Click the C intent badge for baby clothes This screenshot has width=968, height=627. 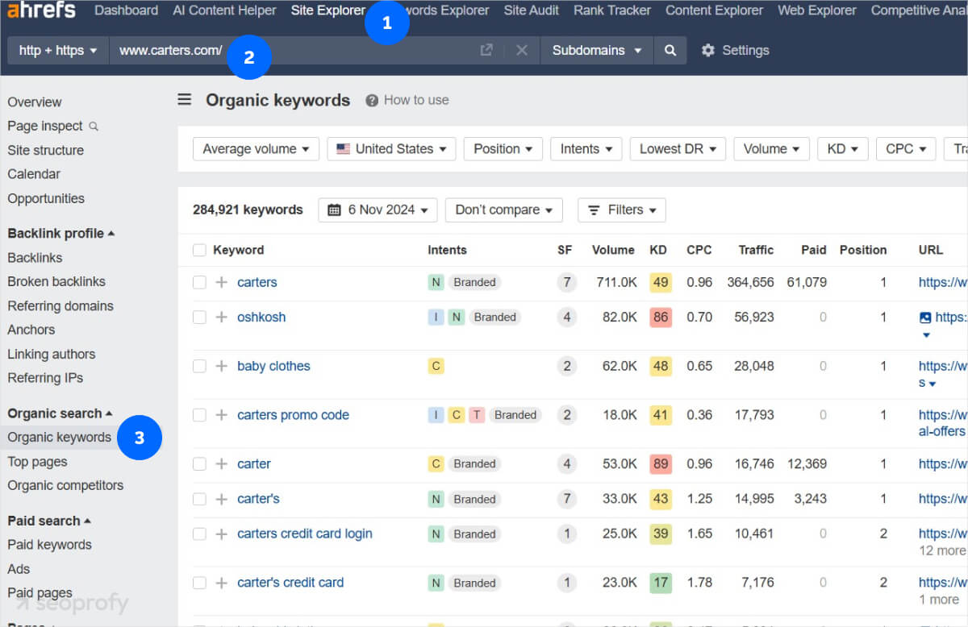(436, 366)
